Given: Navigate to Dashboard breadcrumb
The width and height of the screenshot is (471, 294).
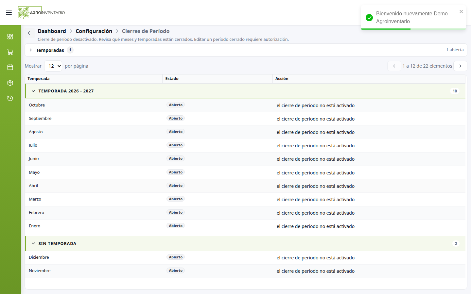Looking at the screenshot, I should click(52, 31).
